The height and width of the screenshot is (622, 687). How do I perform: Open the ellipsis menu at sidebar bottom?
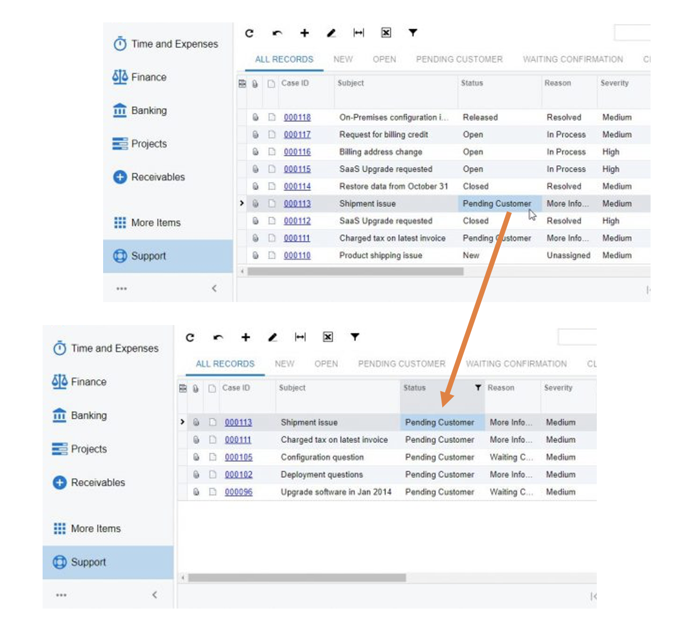tap(121, 288)
